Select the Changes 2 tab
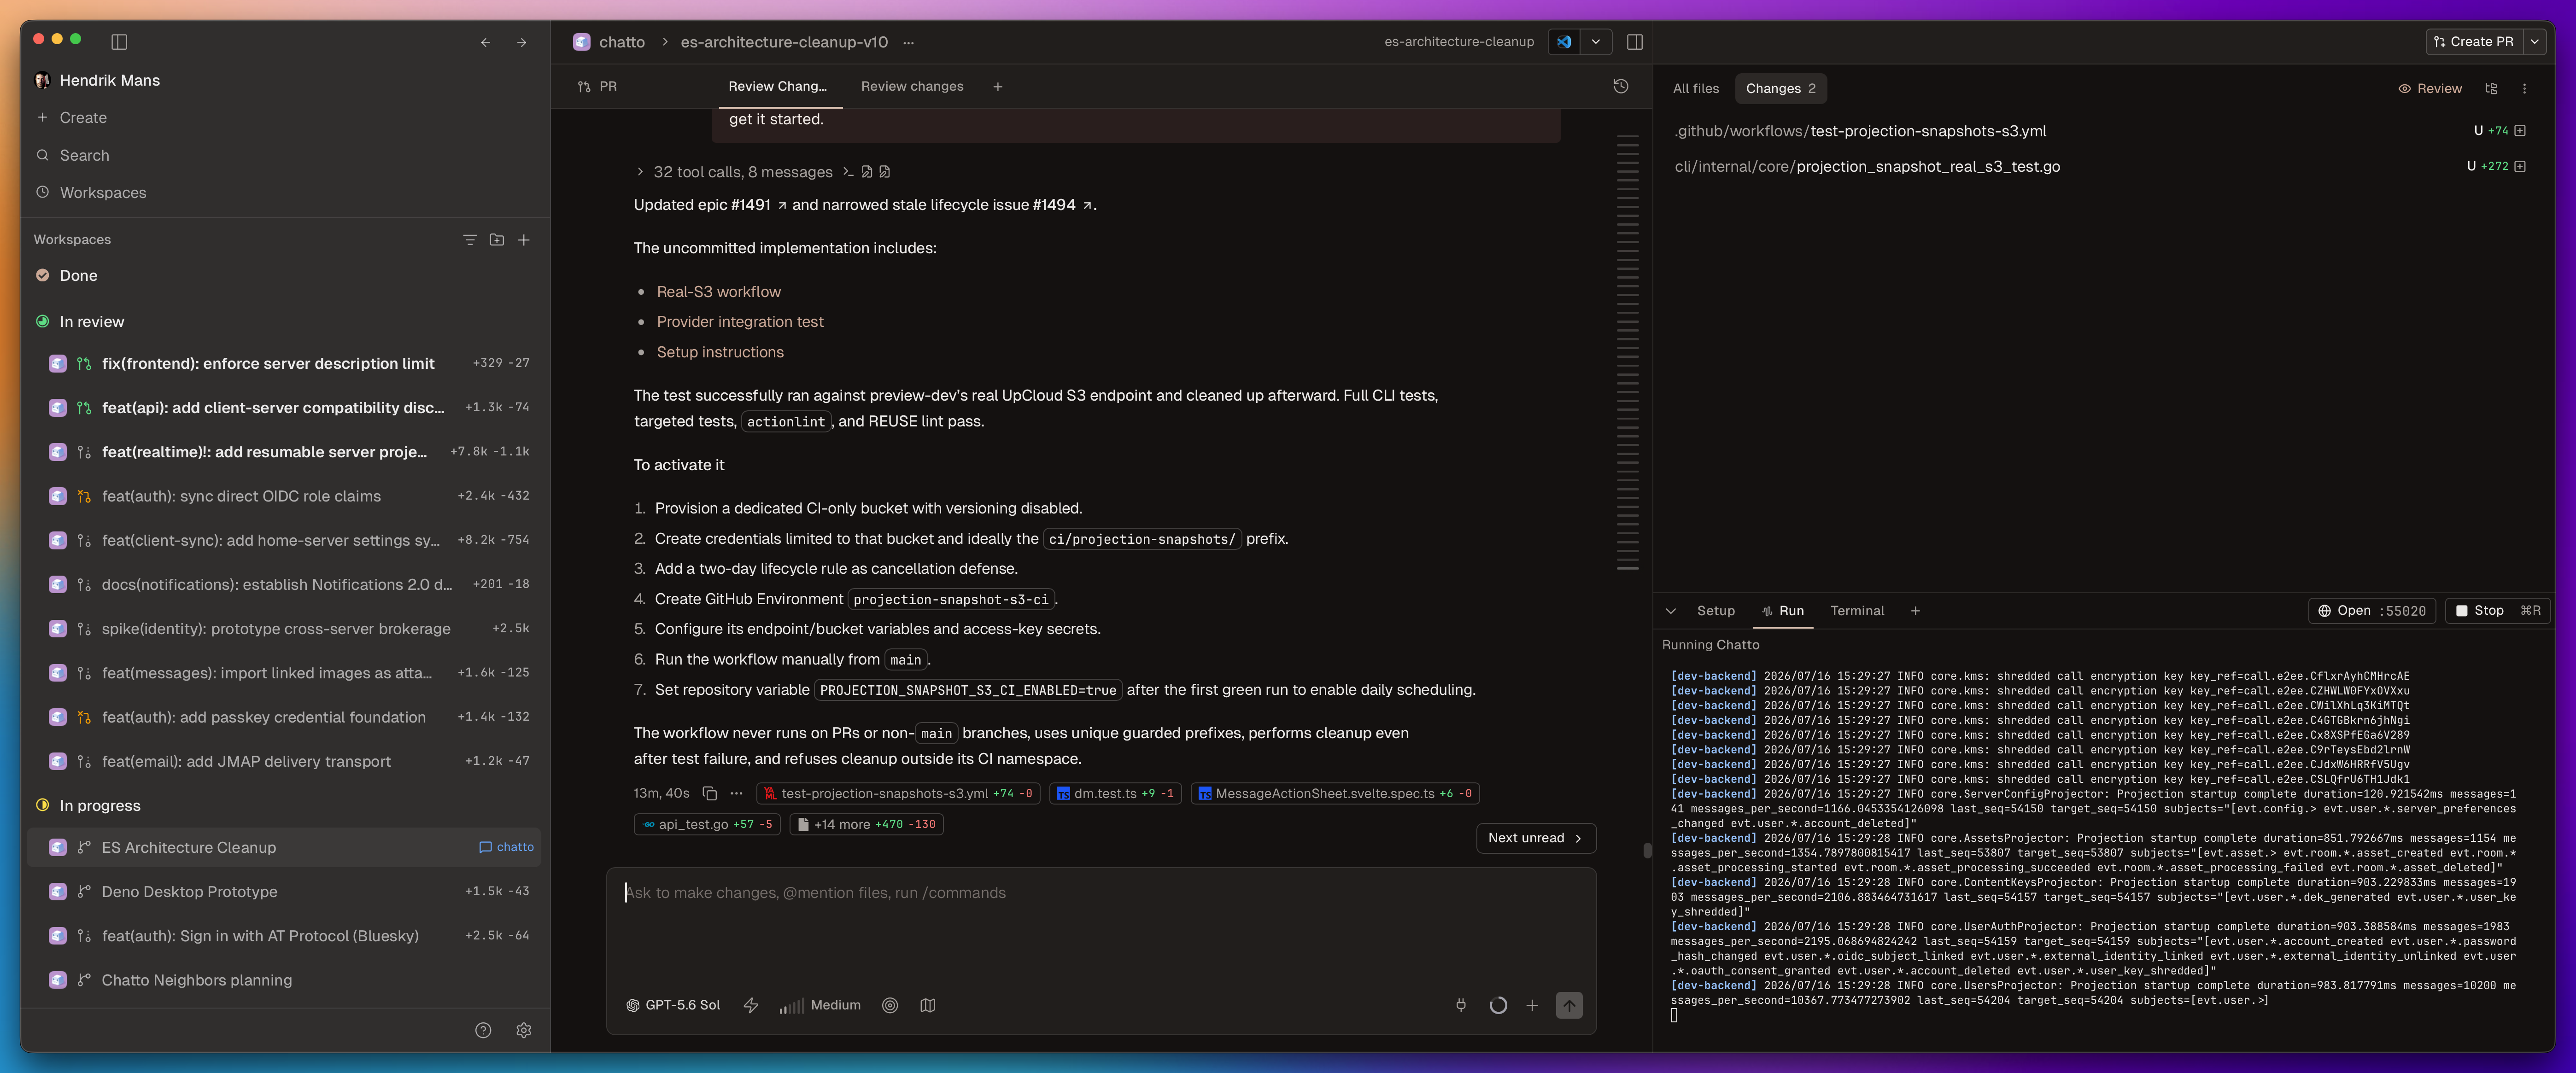 [1780, 89]
